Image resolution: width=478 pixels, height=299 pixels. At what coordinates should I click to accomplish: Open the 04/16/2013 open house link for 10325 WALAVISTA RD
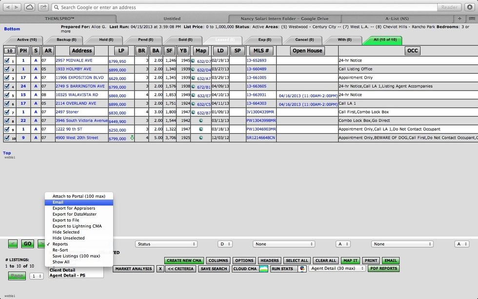coord(308,96)
